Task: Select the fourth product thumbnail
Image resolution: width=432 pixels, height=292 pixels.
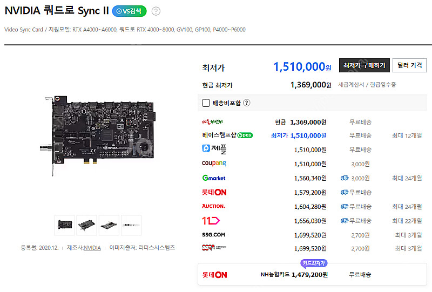Action: (131, 225)
